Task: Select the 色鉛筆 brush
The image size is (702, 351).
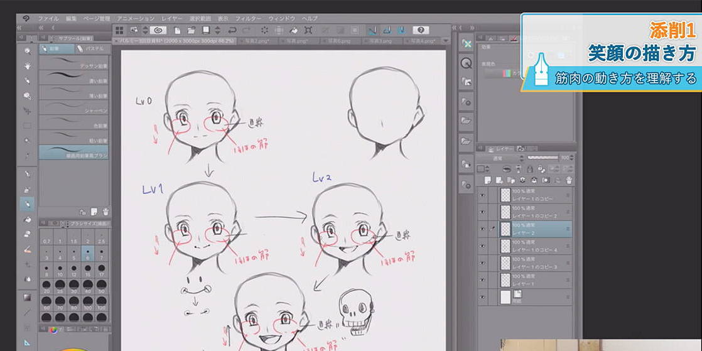Action: [74, 122]
